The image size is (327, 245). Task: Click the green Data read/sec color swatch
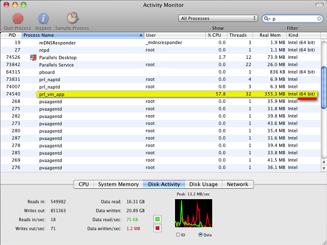click(x=157, y=219)
